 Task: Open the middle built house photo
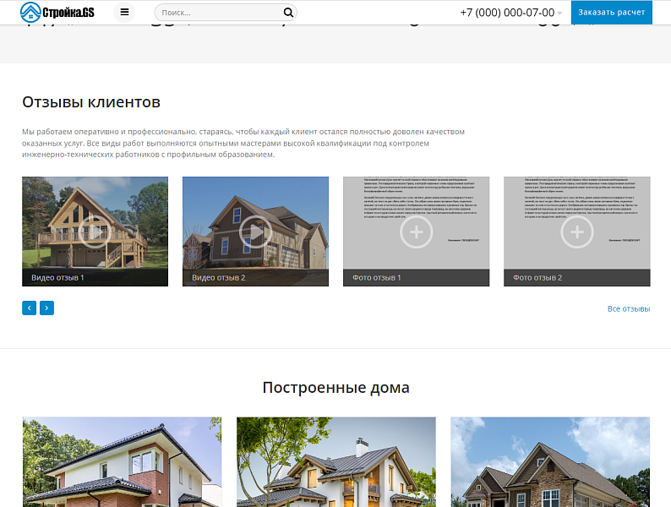(x=335, y=461)
